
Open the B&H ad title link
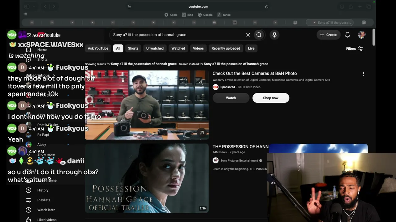[255, 73]
